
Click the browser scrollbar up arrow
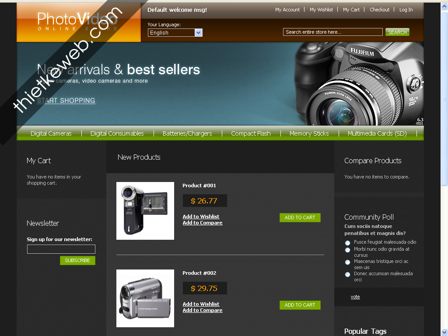[444, 6]
